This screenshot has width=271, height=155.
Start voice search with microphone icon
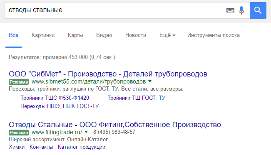pyautogui.click(x=241, y=10)
